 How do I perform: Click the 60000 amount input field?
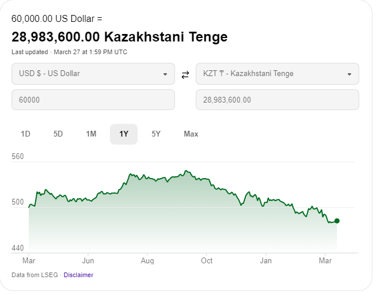point(93,100)
